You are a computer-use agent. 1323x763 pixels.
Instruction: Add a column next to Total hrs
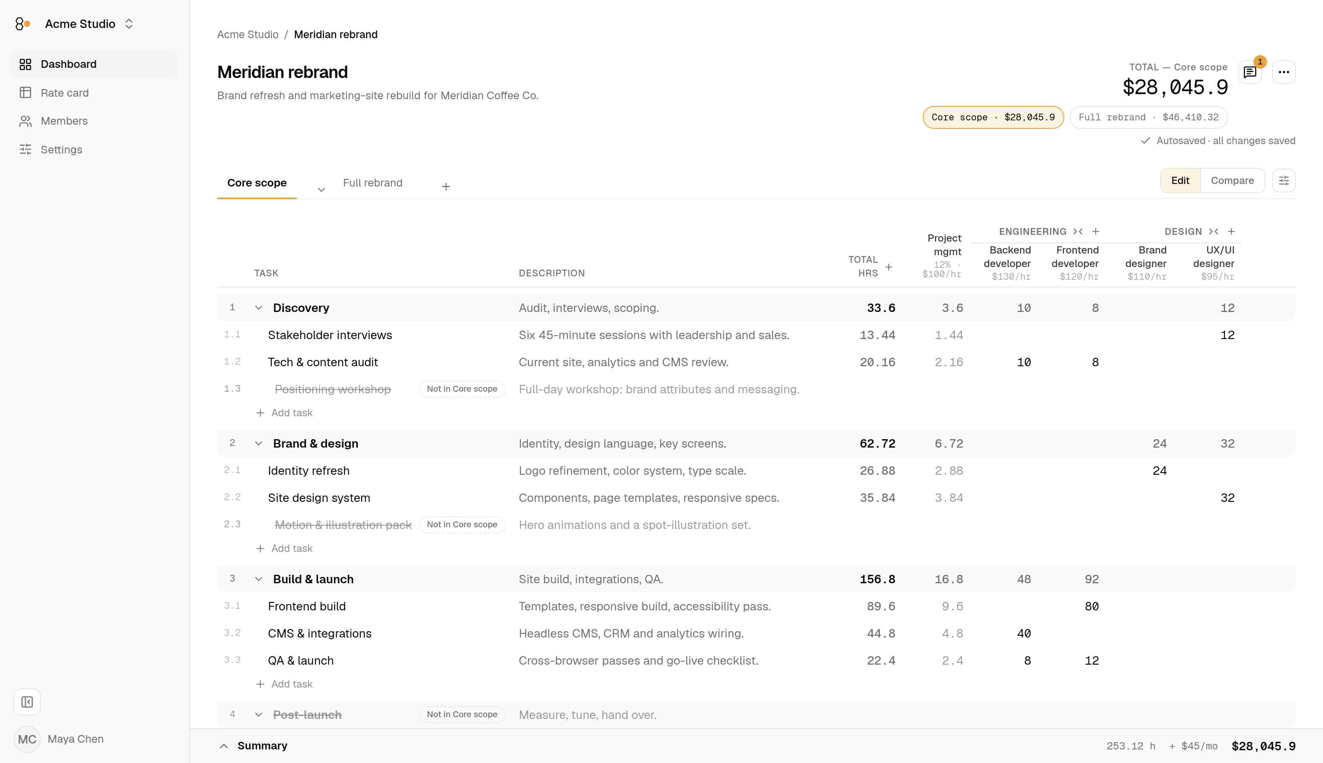click(x=888, y=267)
